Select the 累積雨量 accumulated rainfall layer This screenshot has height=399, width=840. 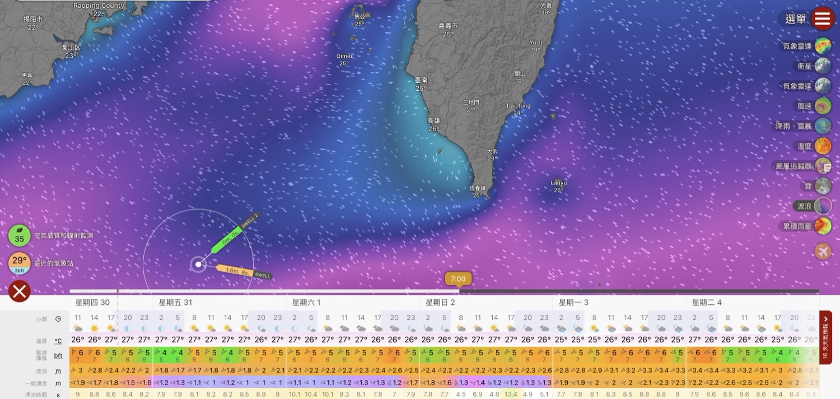[x=823, y=226]
